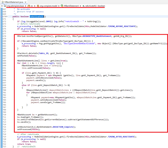This screenshot has width=168, height=148.
Task: Click depositBatchLines variable declaration on line 700
Action: tap(59, 90)
